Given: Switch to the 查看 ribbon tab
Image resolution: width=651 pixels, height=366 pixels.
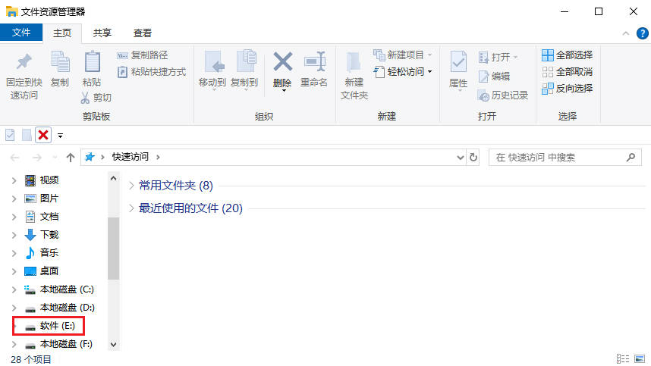Looking at the screenshot, I should pos(142,33).
